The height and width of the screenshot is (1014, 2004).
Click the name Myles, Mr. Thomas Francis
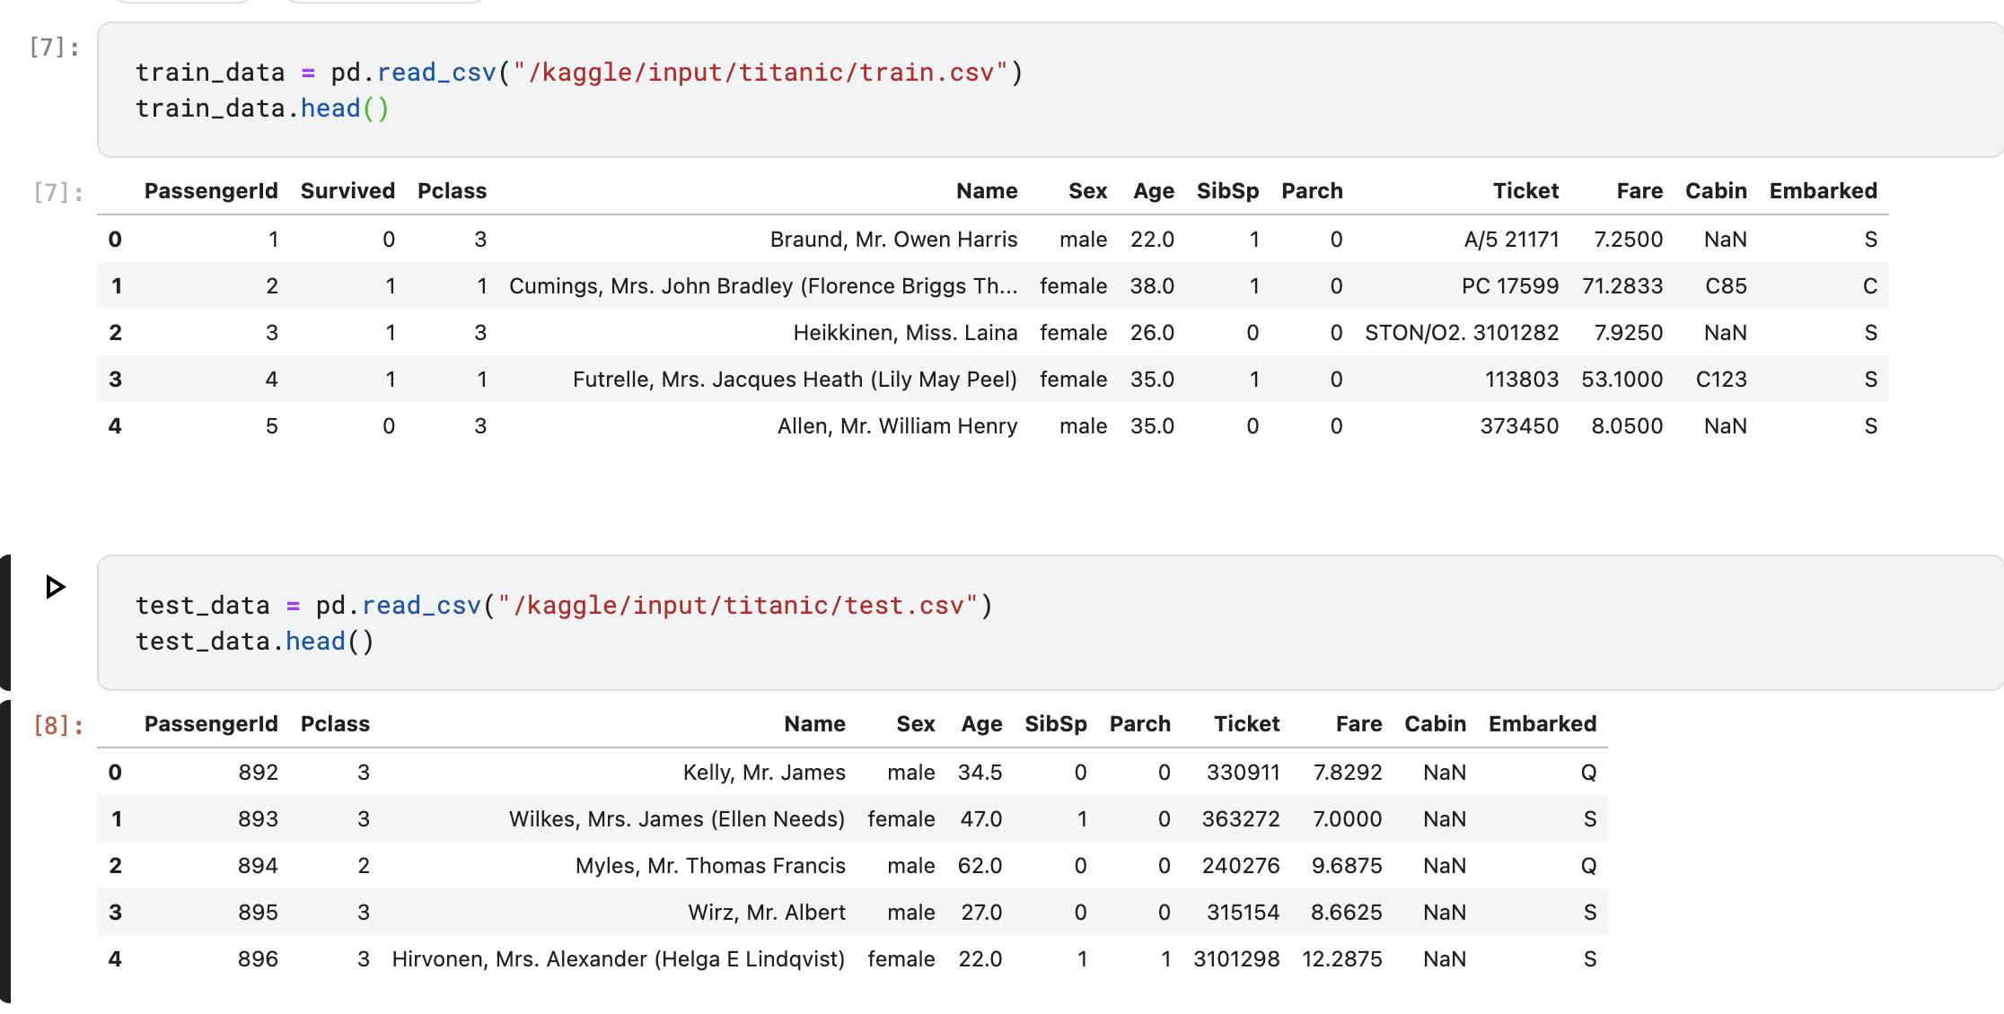[710, 866]
